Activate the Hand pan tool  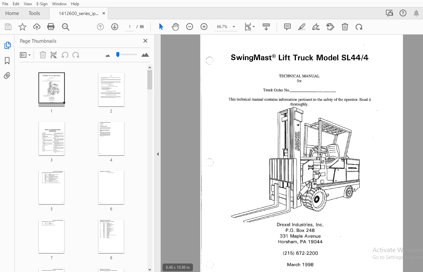coord(175,27)
